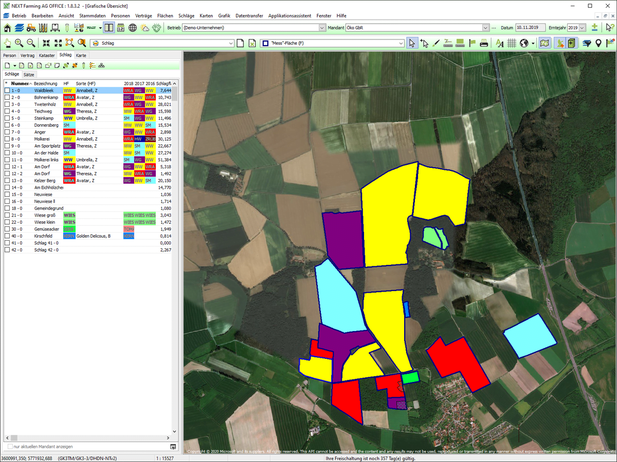This screenshot has height=462, width=617.
Task: Open the Stammdaten menu
Action: click(92, 15)
